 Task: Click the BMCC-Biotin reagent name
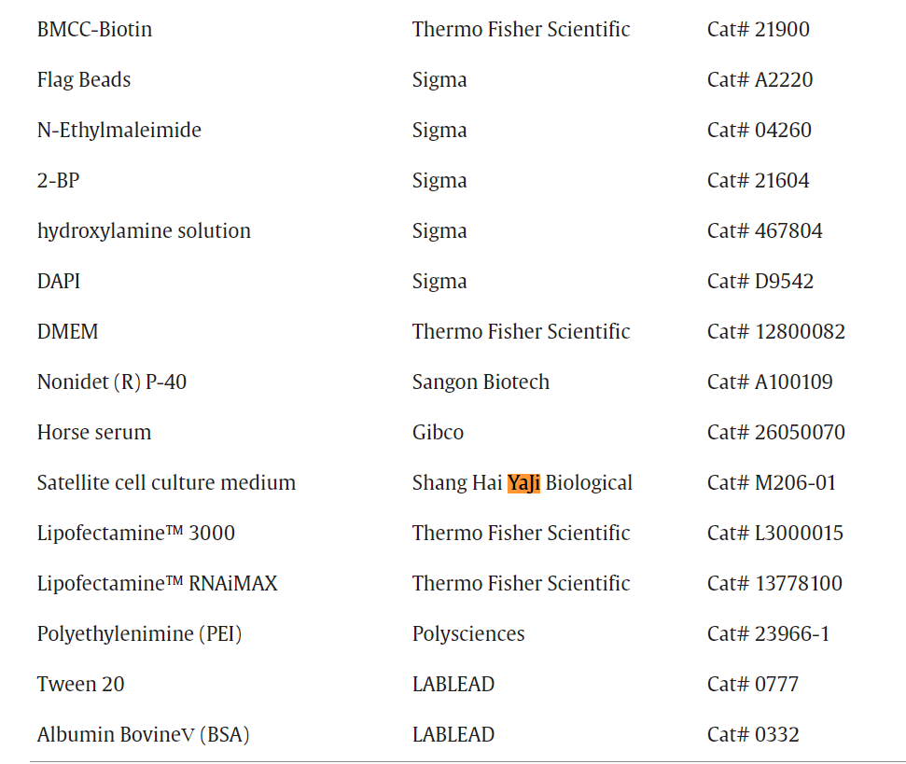coord(94,30)
